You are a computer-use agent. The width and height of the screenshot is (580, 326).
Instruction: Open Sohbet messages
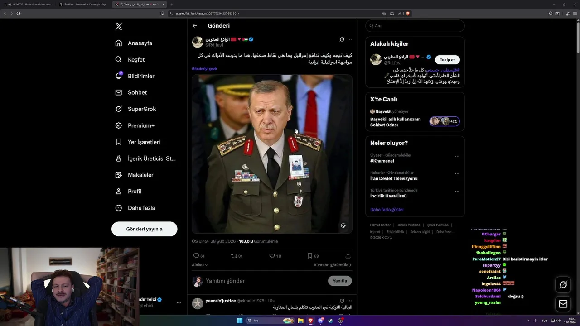tap(131, 92)
